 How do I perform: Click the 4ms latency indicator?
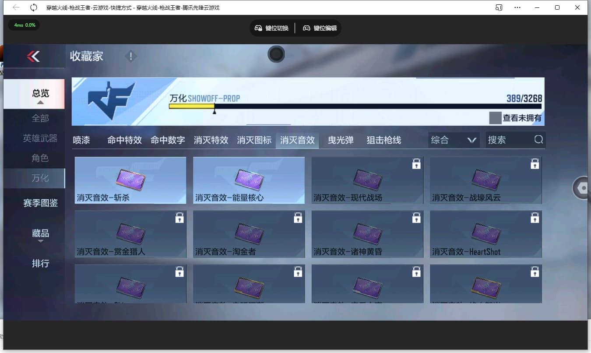24,25
